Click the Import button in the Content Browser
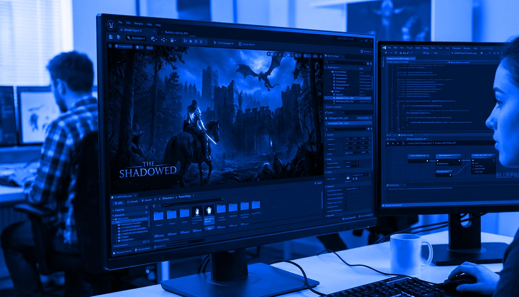Screen dimensions: 519x297 pos(132,202)
